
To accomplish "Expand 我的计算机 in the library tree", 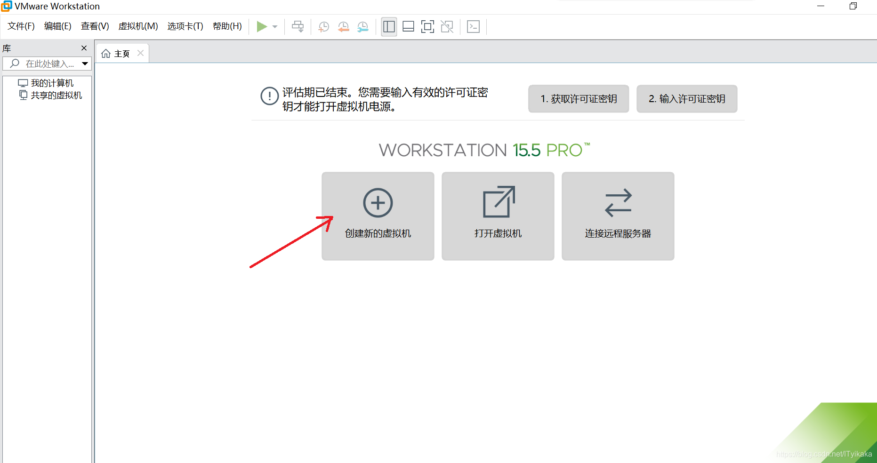I will [52, 82].
